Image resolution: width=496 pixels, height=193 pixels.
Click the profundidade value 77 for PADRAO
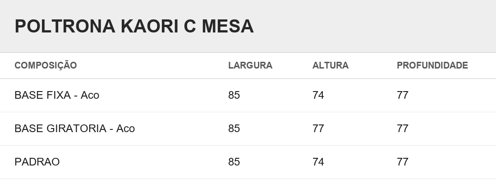[x=402, y=162]
